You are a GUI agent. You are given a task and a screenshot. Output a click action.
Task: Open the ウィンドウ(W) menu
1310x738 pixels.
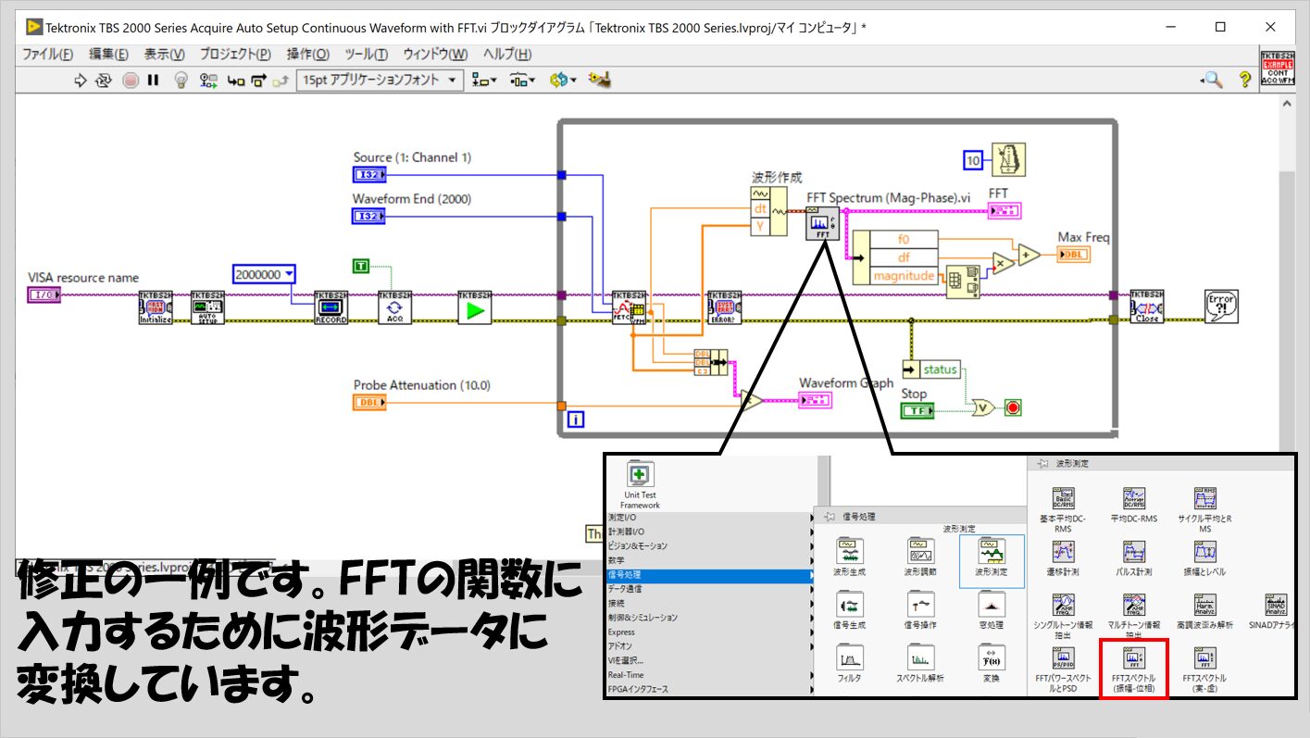tap(435, 55)
